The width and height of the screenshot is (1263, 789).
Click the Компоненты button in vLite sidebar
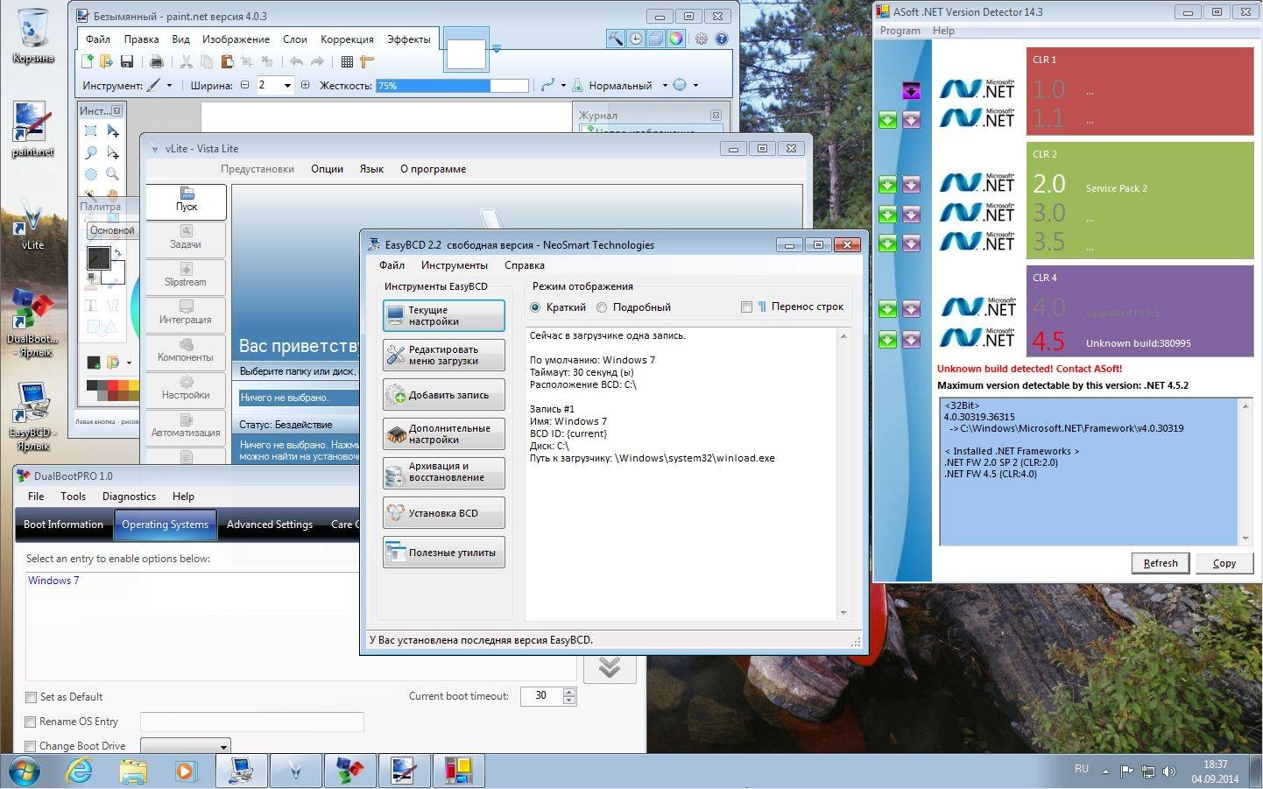pos(186,351)
